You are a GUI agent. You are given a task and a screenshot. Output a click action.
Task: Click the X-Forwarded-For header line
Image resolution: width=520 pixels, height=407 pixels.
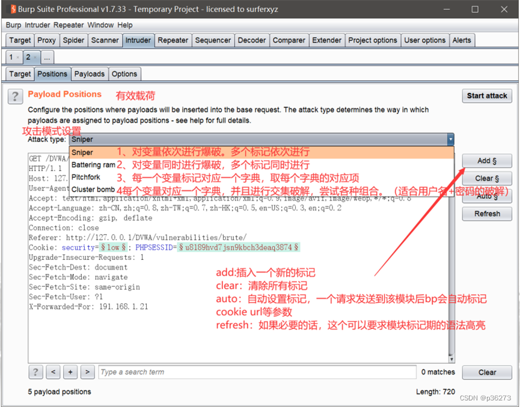[x=88, y=307]
